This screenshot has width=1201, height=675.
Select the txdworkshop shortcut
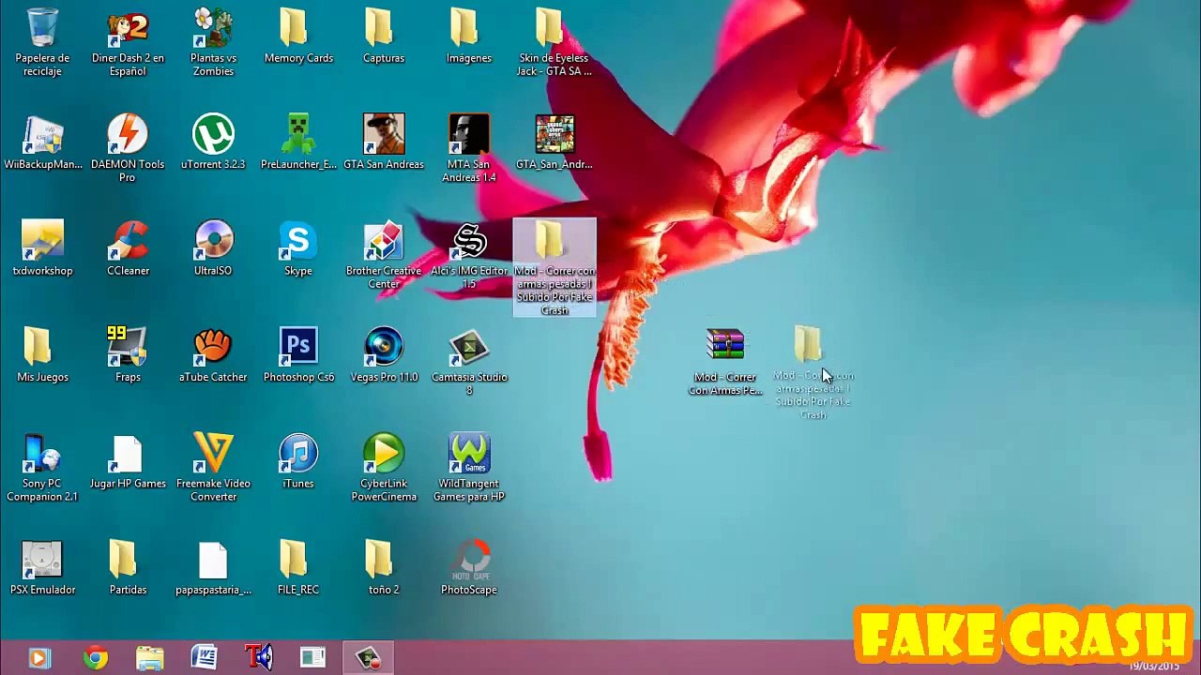click(x=42, y=248)
